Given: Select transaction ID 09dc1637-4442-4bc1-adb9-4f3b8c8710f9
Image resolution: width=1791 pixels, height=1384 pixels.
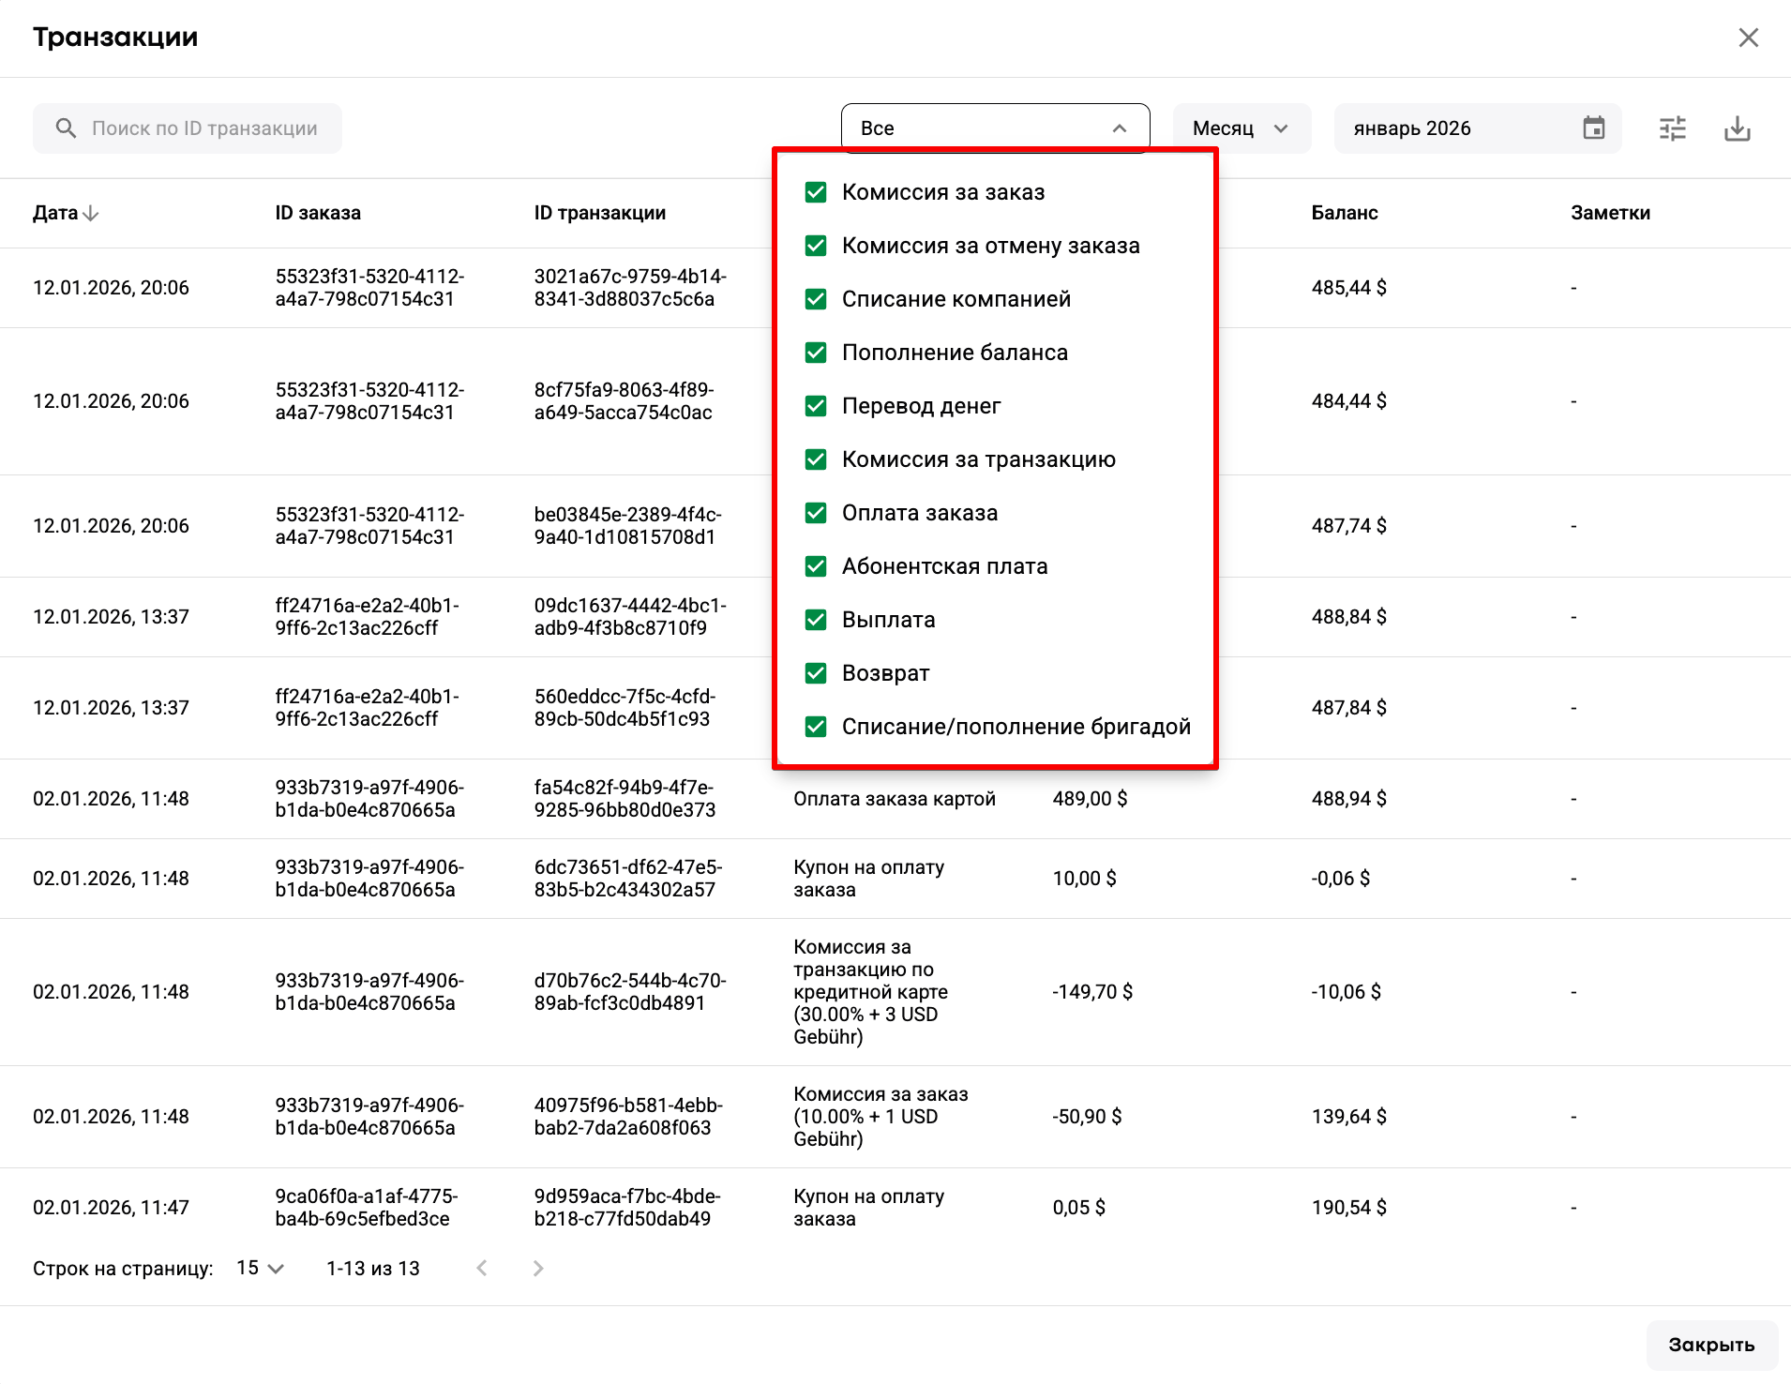Looking at the screenshot, I should click(630, 617).
